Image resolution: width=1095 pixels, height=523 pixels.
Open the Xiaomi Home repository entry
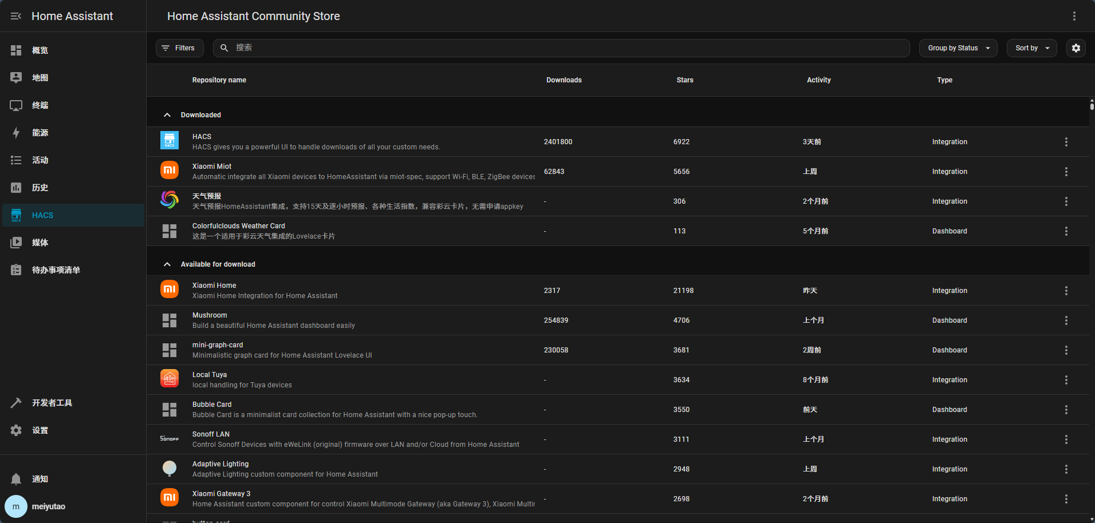click(x=214, y=286)
